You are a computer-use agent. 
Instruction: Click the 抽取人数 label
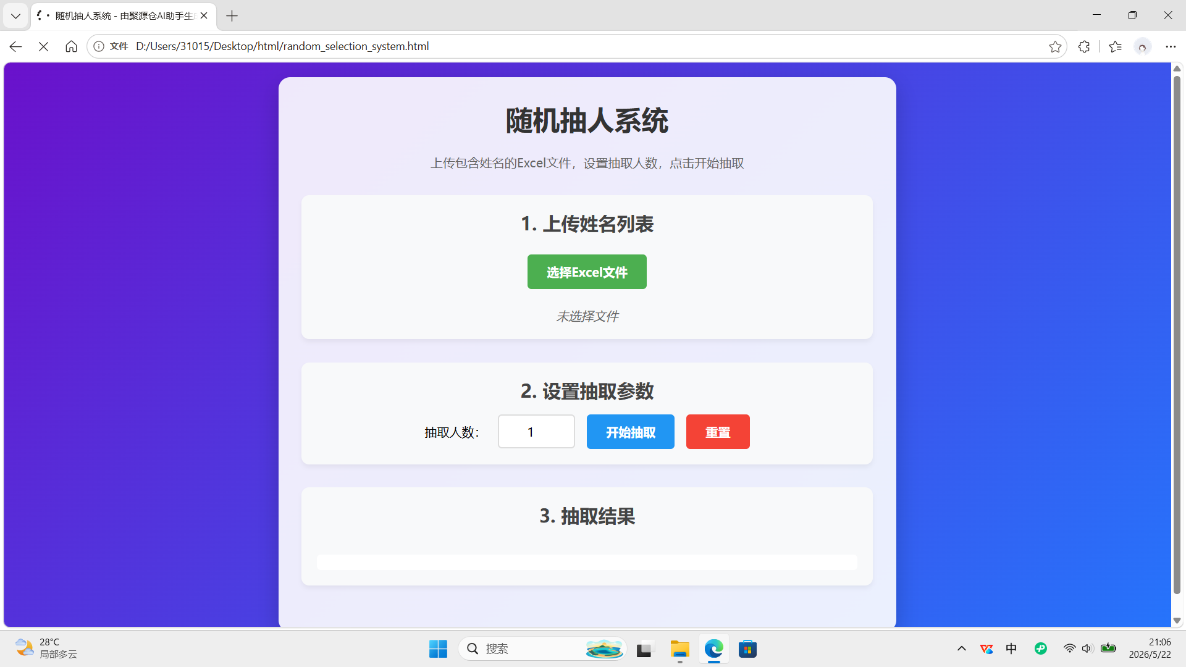[x=452, y=432]
